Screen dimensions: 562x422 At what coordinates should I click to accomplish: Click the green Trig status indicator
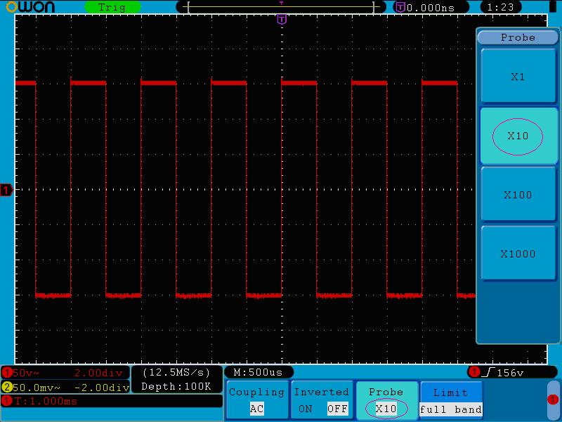112,7
